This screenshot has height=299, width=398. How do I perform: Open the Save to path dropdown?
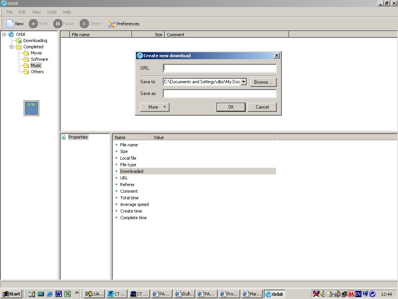tap(243, 82)
